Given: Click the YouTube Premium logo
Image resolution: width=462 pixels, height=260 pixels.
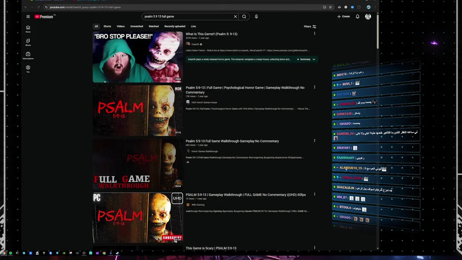Looking at the screenshot, I should 44,17.
